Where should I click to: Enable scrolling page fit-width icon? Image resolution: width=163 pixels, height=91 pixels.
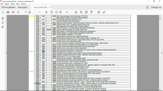(x=76, y=12)
